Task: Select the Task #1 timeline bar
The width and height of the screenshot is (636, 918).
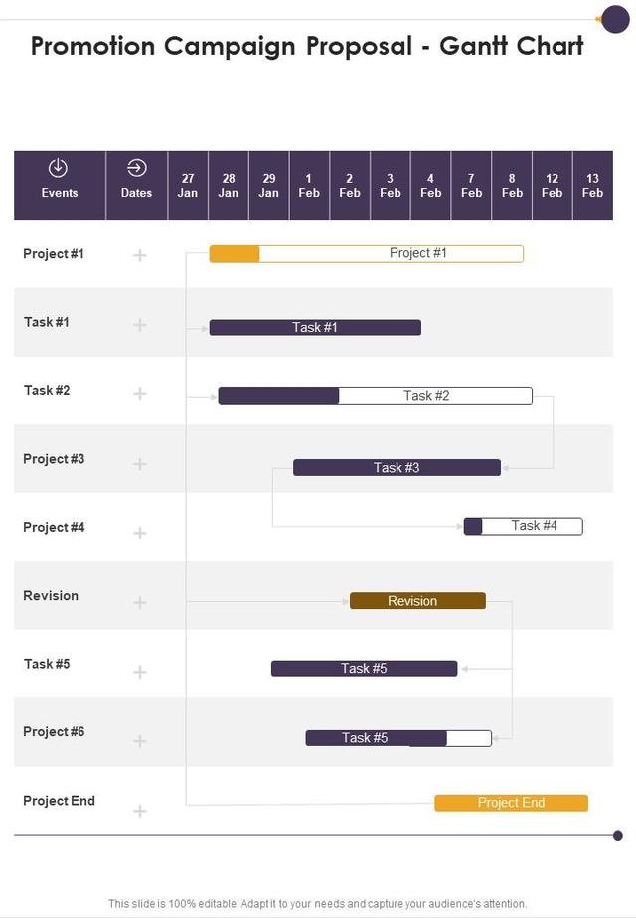Action: (x=315, y=327)
